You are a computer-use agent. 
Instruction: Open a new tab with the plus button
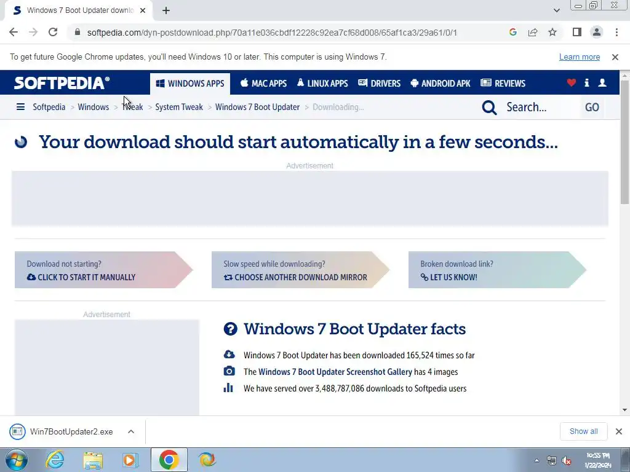point(166,10)
